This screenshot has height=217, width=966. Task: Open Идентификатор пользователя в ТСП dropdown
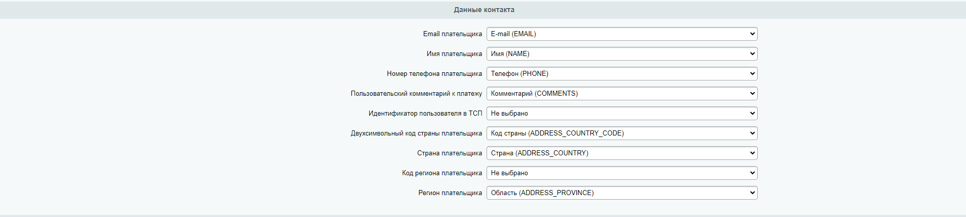coord(621,114)
